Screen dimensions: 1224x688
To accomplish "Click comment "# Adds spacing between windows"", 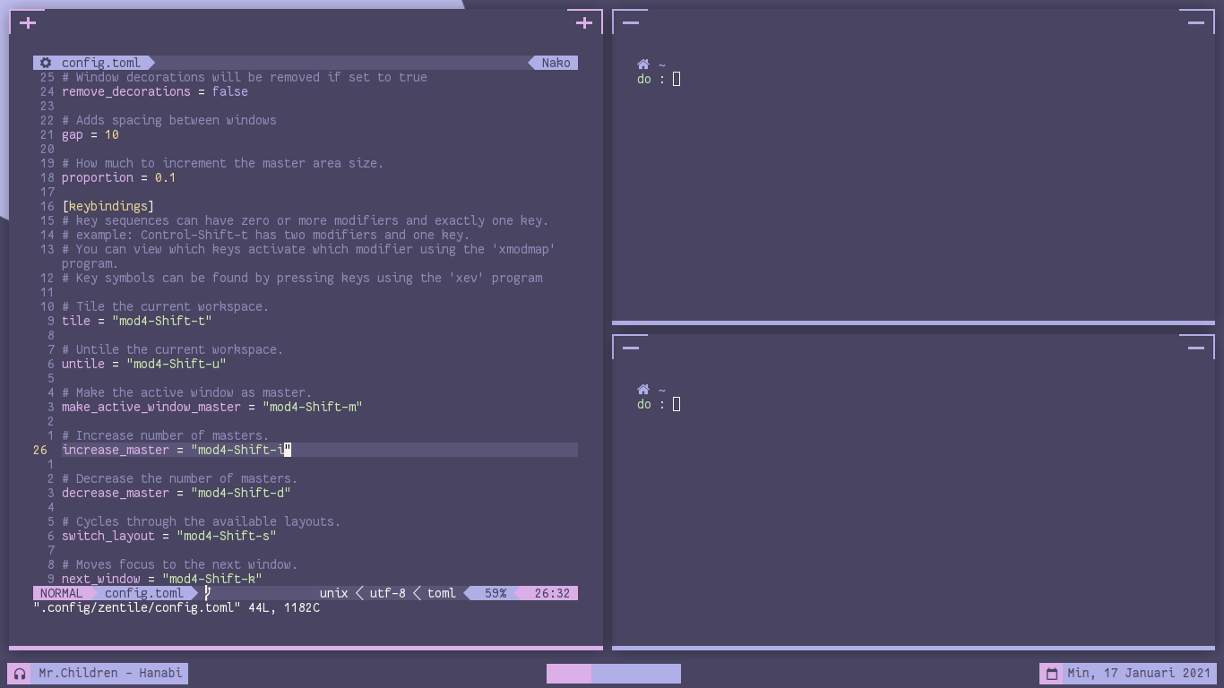I will (169, 120).
